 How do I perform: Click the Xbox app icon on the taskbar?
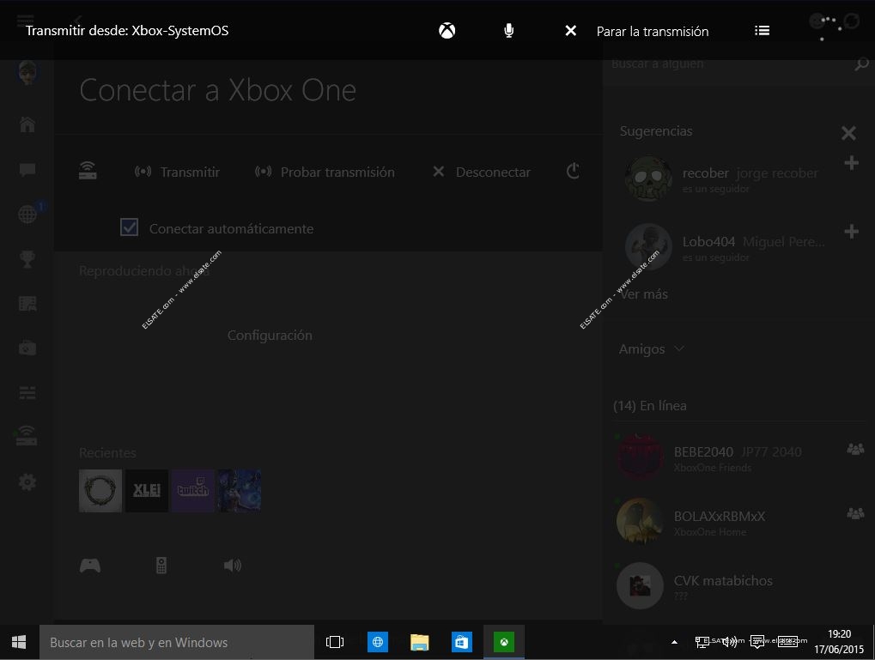point(504,642)
